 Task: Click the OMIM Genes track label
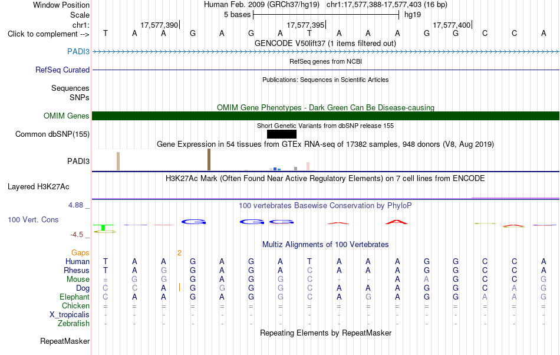coord(66,116)
